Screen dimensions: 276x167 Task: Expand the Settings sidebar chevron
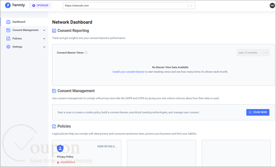[44, 47]
